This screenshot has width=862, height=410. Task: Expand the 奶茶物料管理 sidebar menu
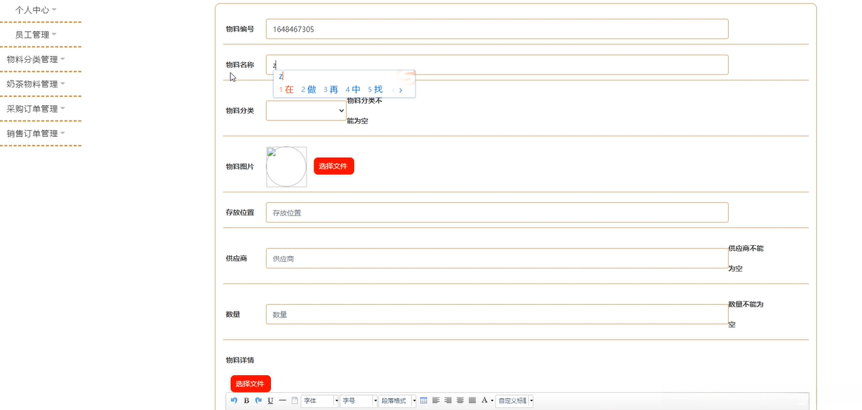coord(36,84)
